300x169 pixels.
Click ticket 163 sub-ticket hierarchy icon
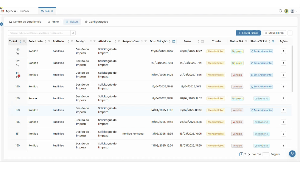tap(17, 54)
